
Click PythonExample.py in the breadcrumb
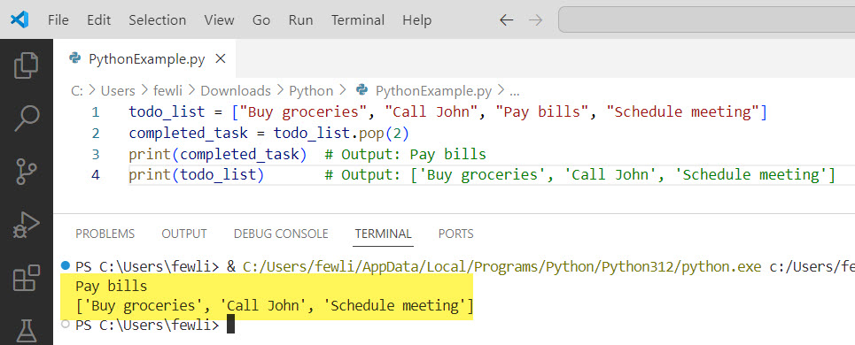(x=433, y=90)
